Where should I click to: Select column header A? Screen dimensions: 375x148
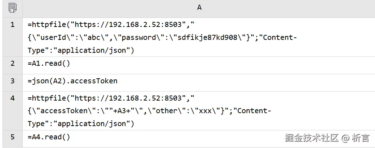pos(199,8)
